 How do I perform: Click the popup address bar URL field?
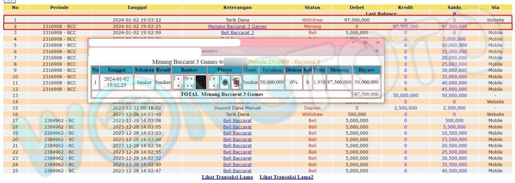[x=257, y=51]
